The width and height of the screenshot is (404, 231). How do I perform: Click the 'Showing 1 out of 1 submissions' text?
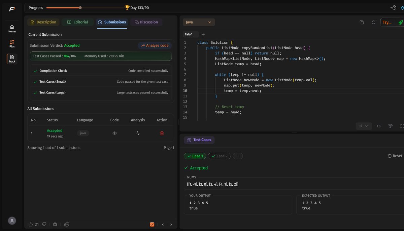[x=54, y=148]
